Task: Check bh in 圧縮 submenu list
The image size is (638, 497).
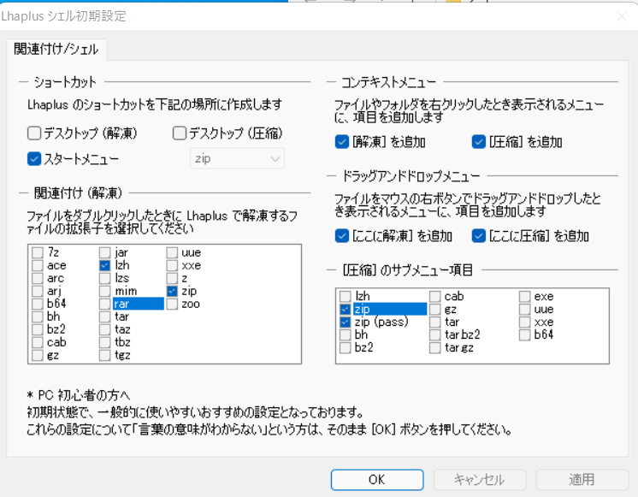Action: pos(345,335)
